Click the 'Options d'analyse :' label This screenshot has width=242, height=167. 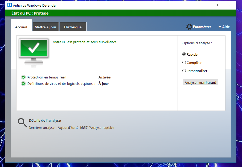(x=197, y=43)
